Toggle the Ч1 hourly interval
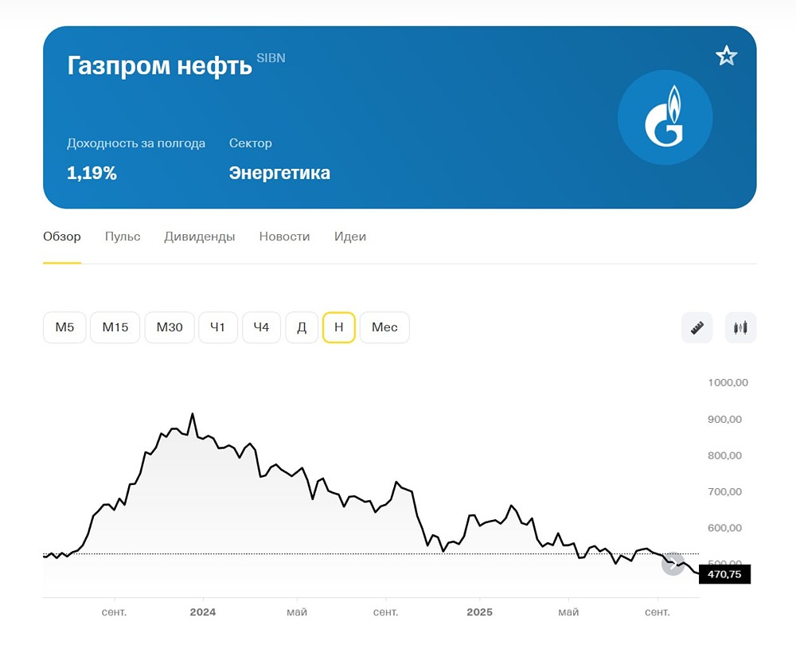The height and width of the screenshot is (645, 796). tap(217, 327)
